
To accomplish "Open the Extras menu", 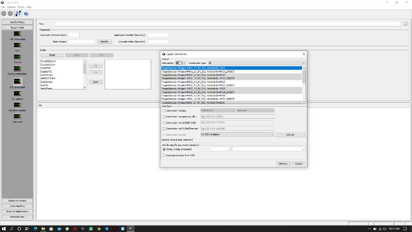I will click(21, 7).
